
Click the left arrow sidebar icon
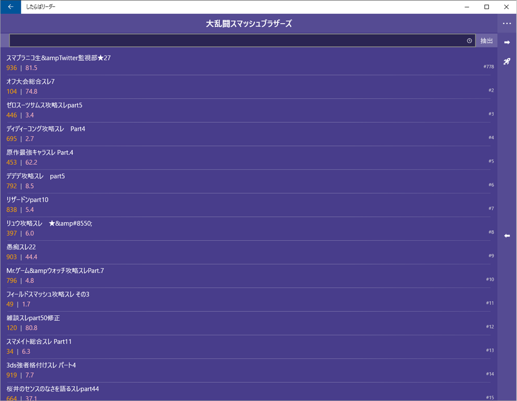(507, 236)
